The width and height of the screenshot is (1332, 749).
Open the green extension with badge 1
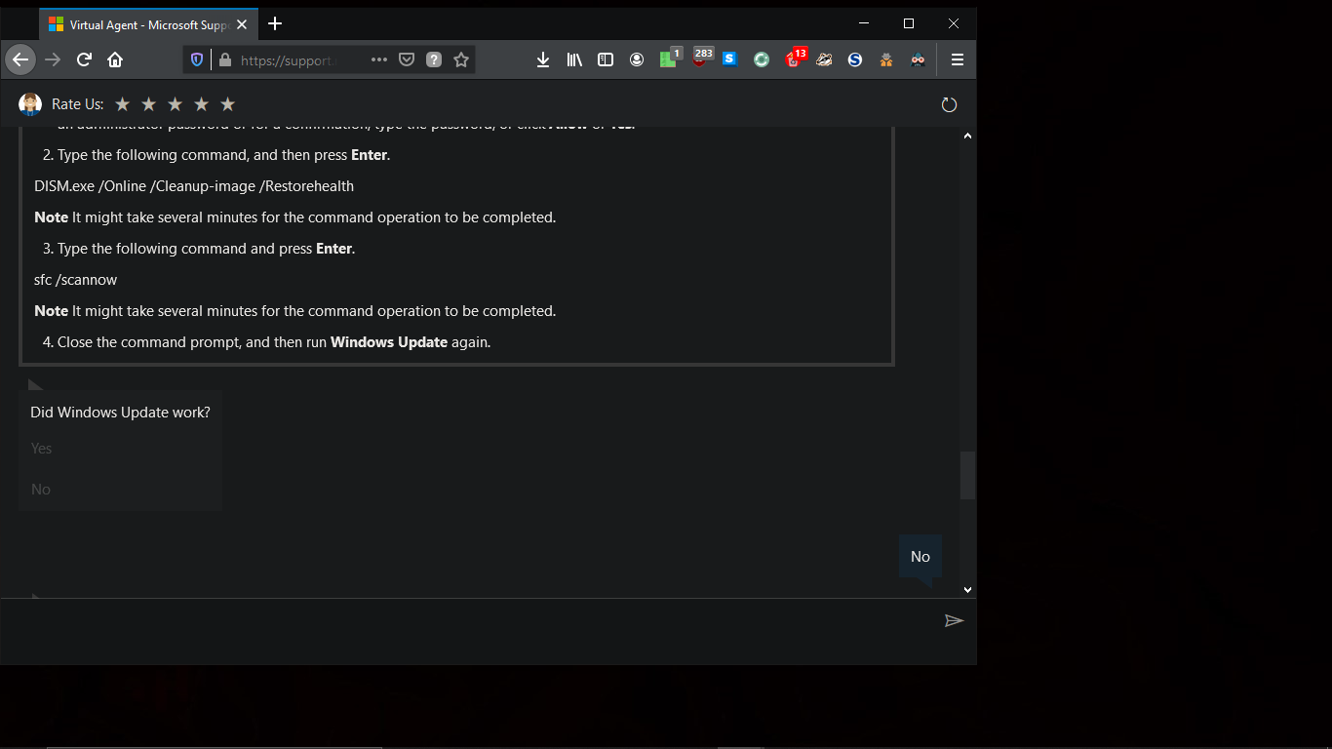pos(669,59)
